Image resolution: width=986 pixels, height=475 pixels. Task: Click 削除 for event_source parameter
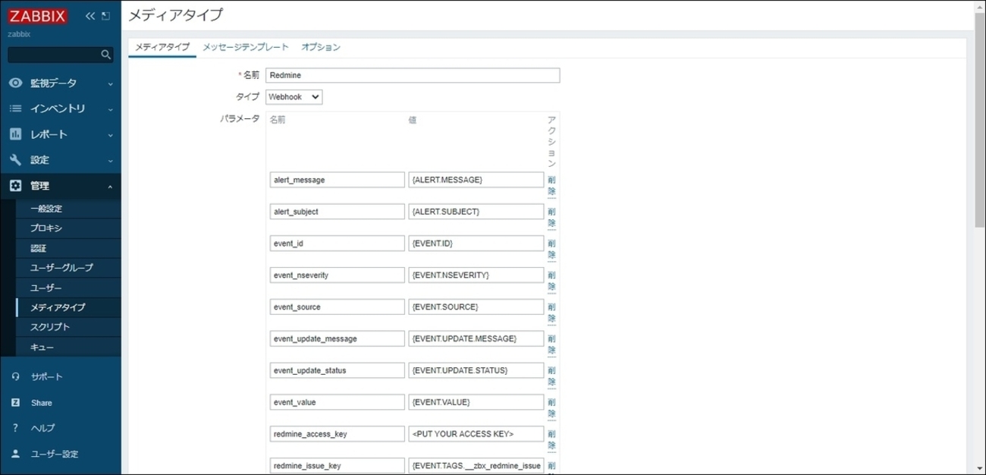551,313
